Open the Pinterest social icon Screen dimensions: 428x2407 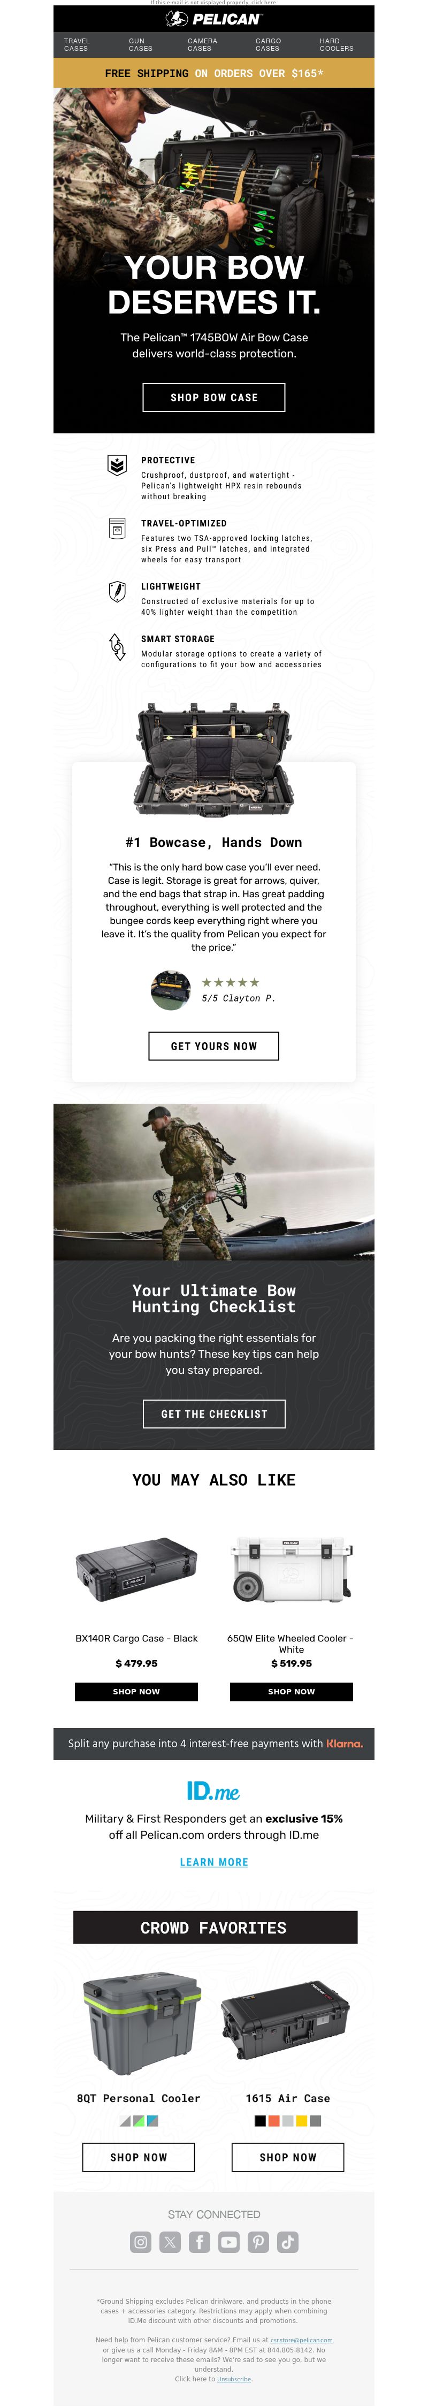(x=258, y=2242)
